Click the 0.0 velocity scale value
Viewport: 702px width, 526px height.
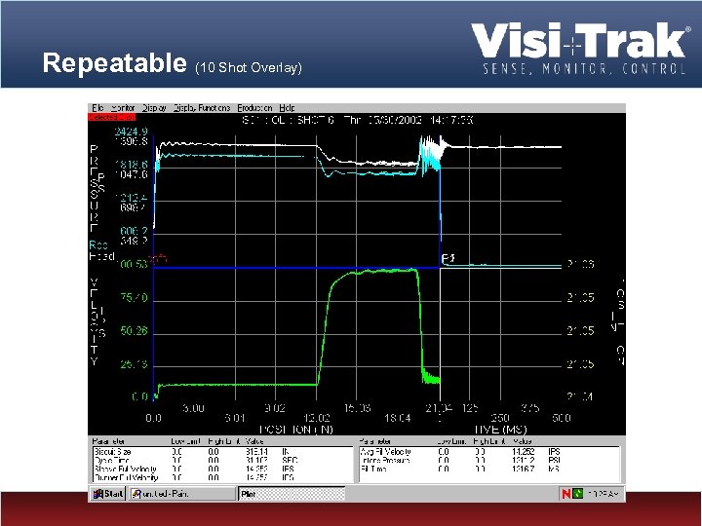click(139, 396)
